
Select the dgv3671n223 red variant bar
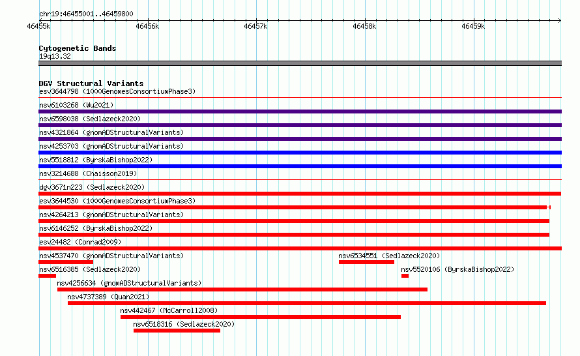(x=300, y=194)
